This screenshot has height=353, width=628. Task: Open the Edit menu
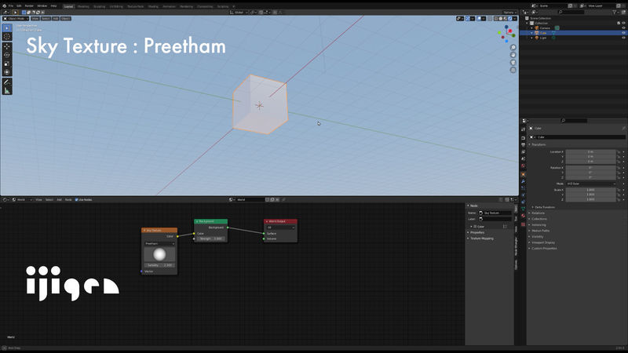click(19, 6)
